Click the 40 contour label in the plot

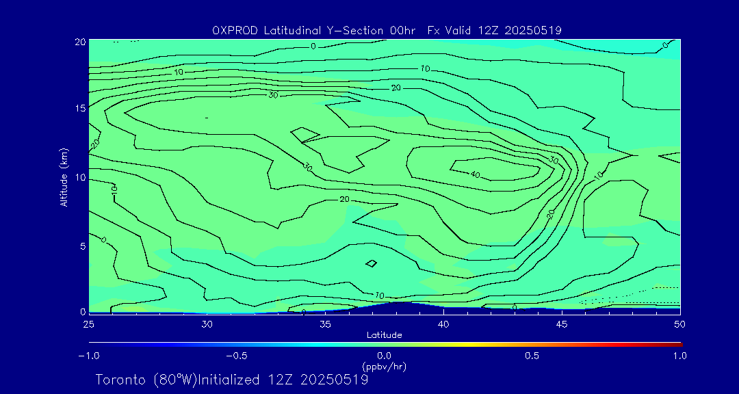click(x=476, y=174)
